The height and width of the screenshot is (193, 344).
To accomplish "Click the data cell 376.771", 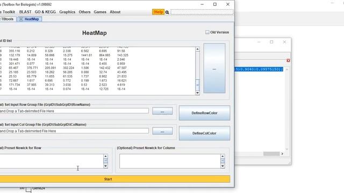I will [x=32, y=68].
